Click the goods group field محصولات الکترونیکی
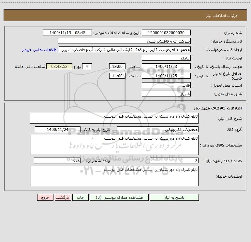This screenshot has width=251, height=242. (158, 129)
